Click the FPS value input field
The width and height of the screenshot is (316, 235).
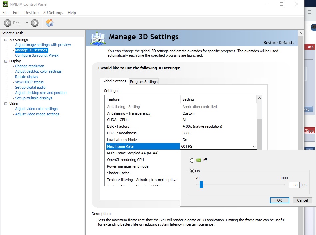click(294, 185)
